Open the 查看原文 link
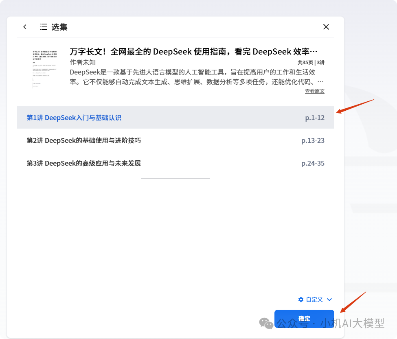 [x=314, y=91]
